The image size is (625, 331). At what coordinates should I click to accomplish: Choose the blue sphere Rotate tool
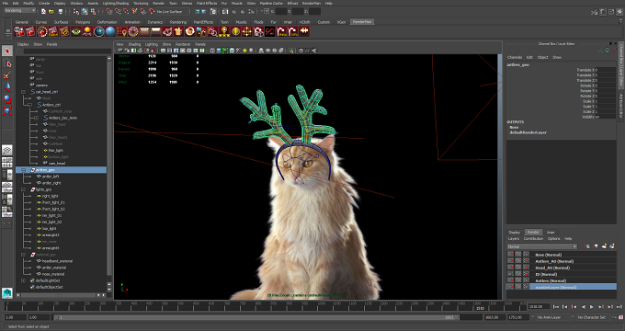[6, 99]
